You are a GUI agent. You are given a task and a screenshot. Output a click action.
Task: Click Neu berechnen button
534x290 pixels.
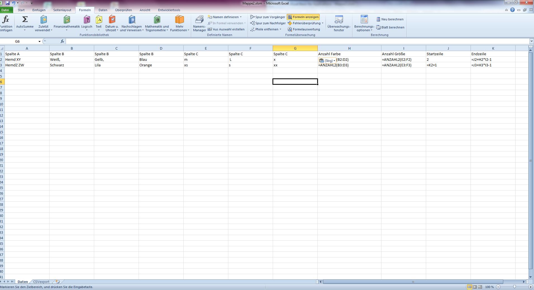click(390, 19)
